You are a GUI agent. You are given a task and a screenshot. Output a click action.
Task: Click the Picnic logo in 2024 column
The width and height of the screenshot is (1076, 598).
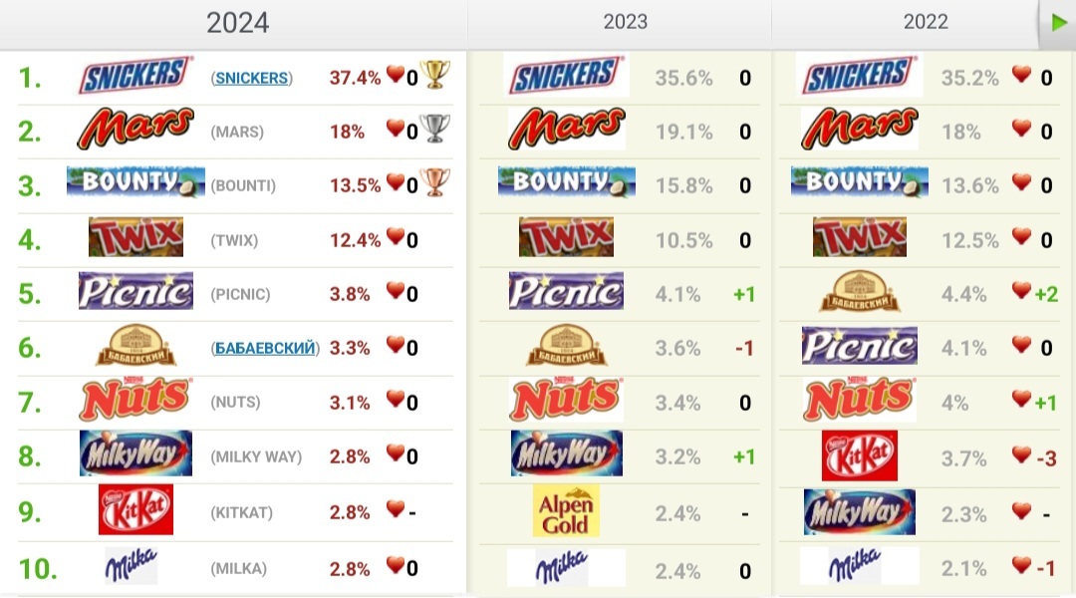pos(135,293)
